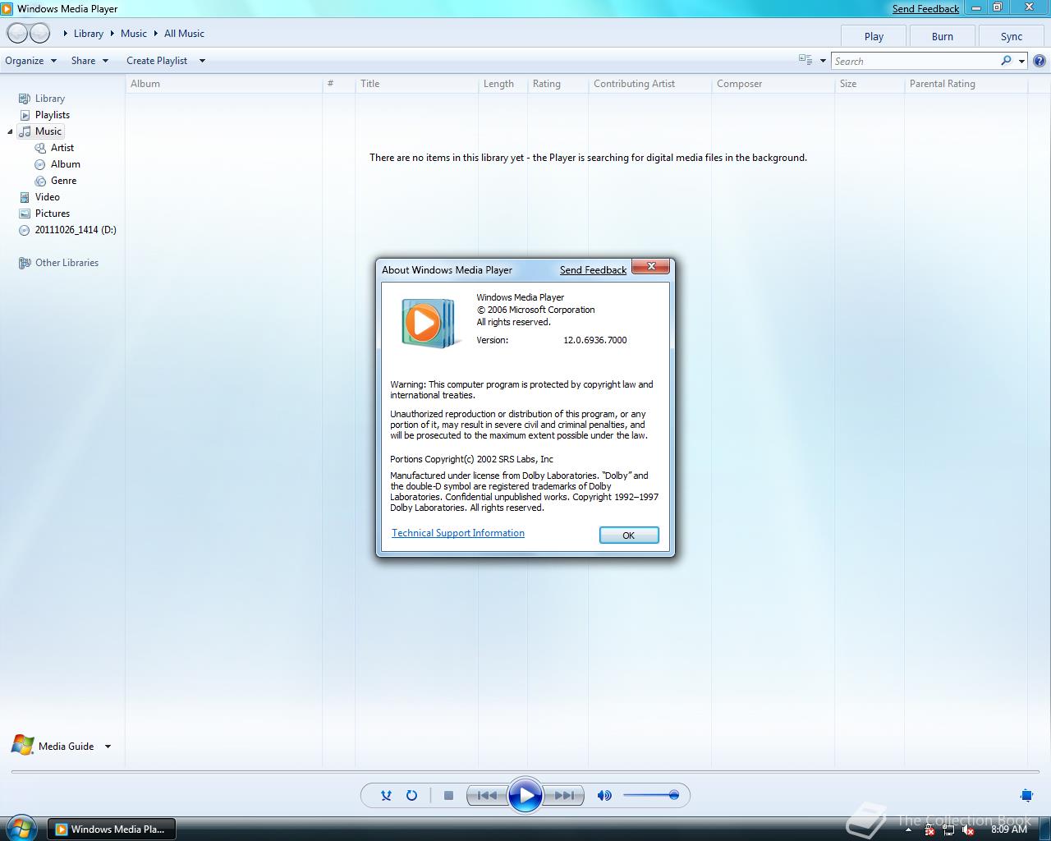The image size is (1051, 841).
Task: Switch to the Play tab
Action: [x=874, y=36]
